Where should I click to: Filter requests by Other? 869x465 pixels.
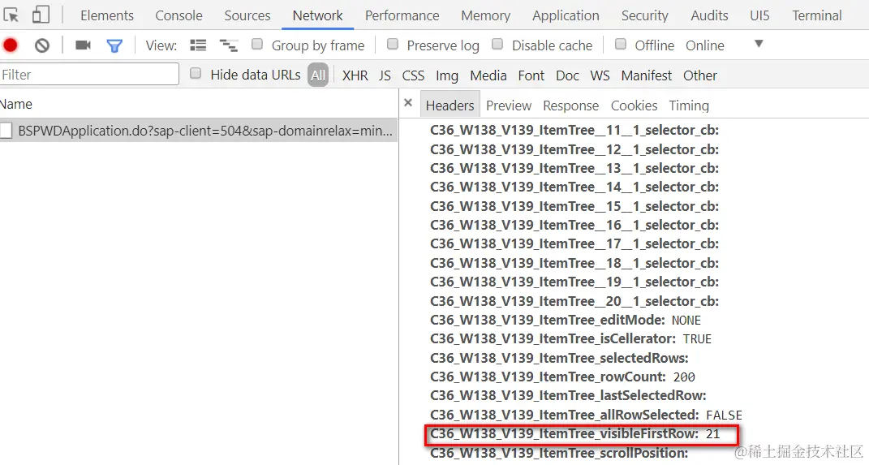point(700,75)
